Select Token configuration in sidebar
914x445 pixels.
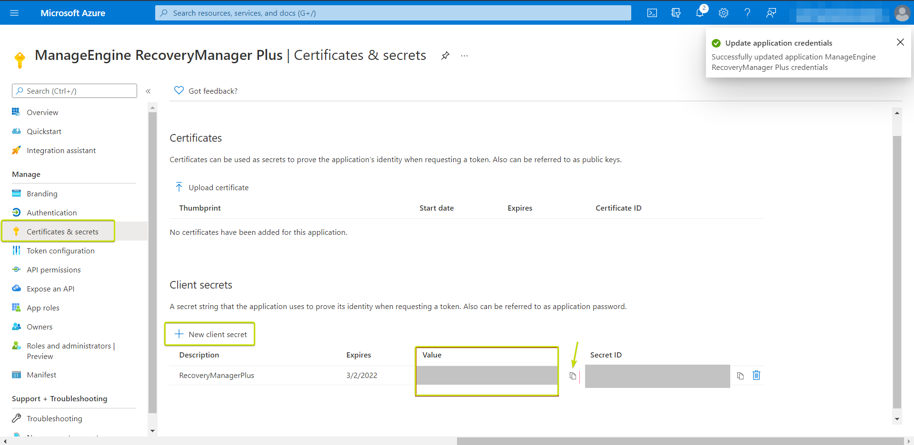(60, 251)
